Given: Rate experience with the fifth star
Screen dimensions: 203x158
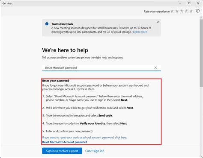Looking at the screenshot, I should (191, 11).
